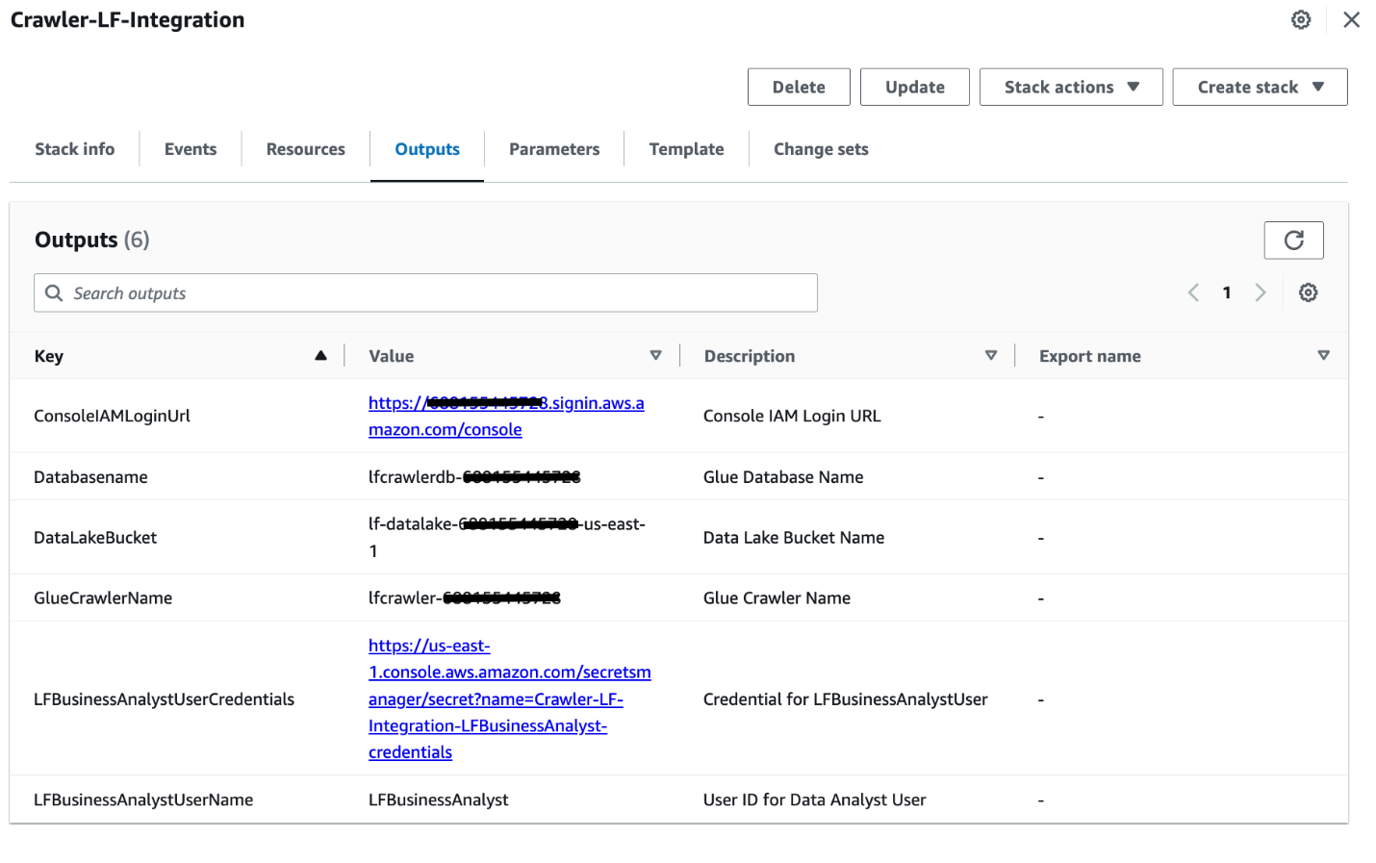This screenshot has height=863, width=1376.
Task: Click the Update button
Action: [914, 87]
